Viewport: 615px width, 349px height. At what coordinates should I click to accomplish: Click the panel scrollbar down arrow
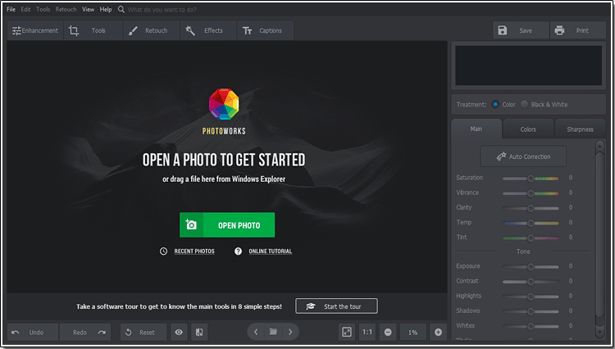coord(600,332)
